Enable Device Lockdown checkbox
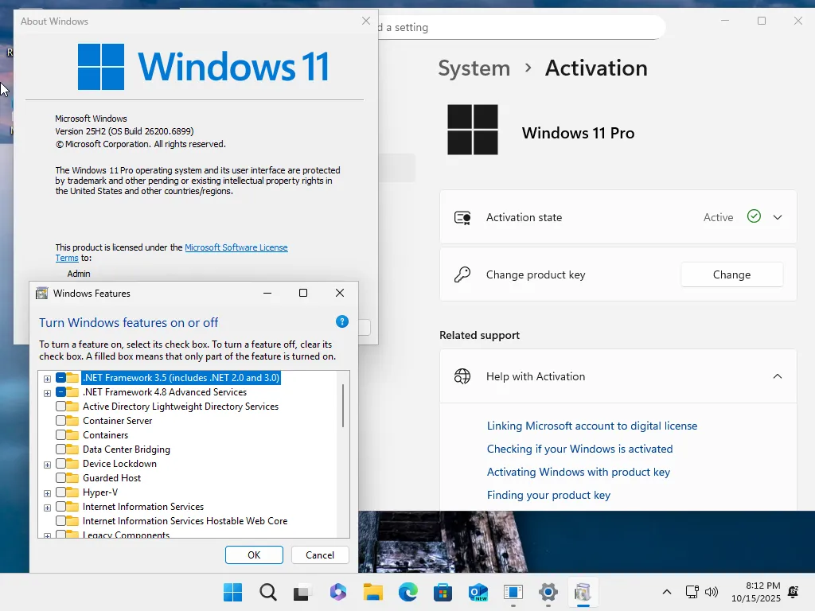This screenshot has width=815, height=611. tap(60, 464)
